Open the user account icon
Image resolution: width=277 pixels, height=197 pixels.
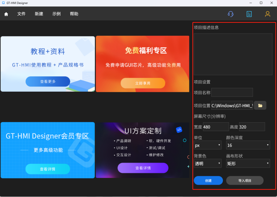[268, 14]
